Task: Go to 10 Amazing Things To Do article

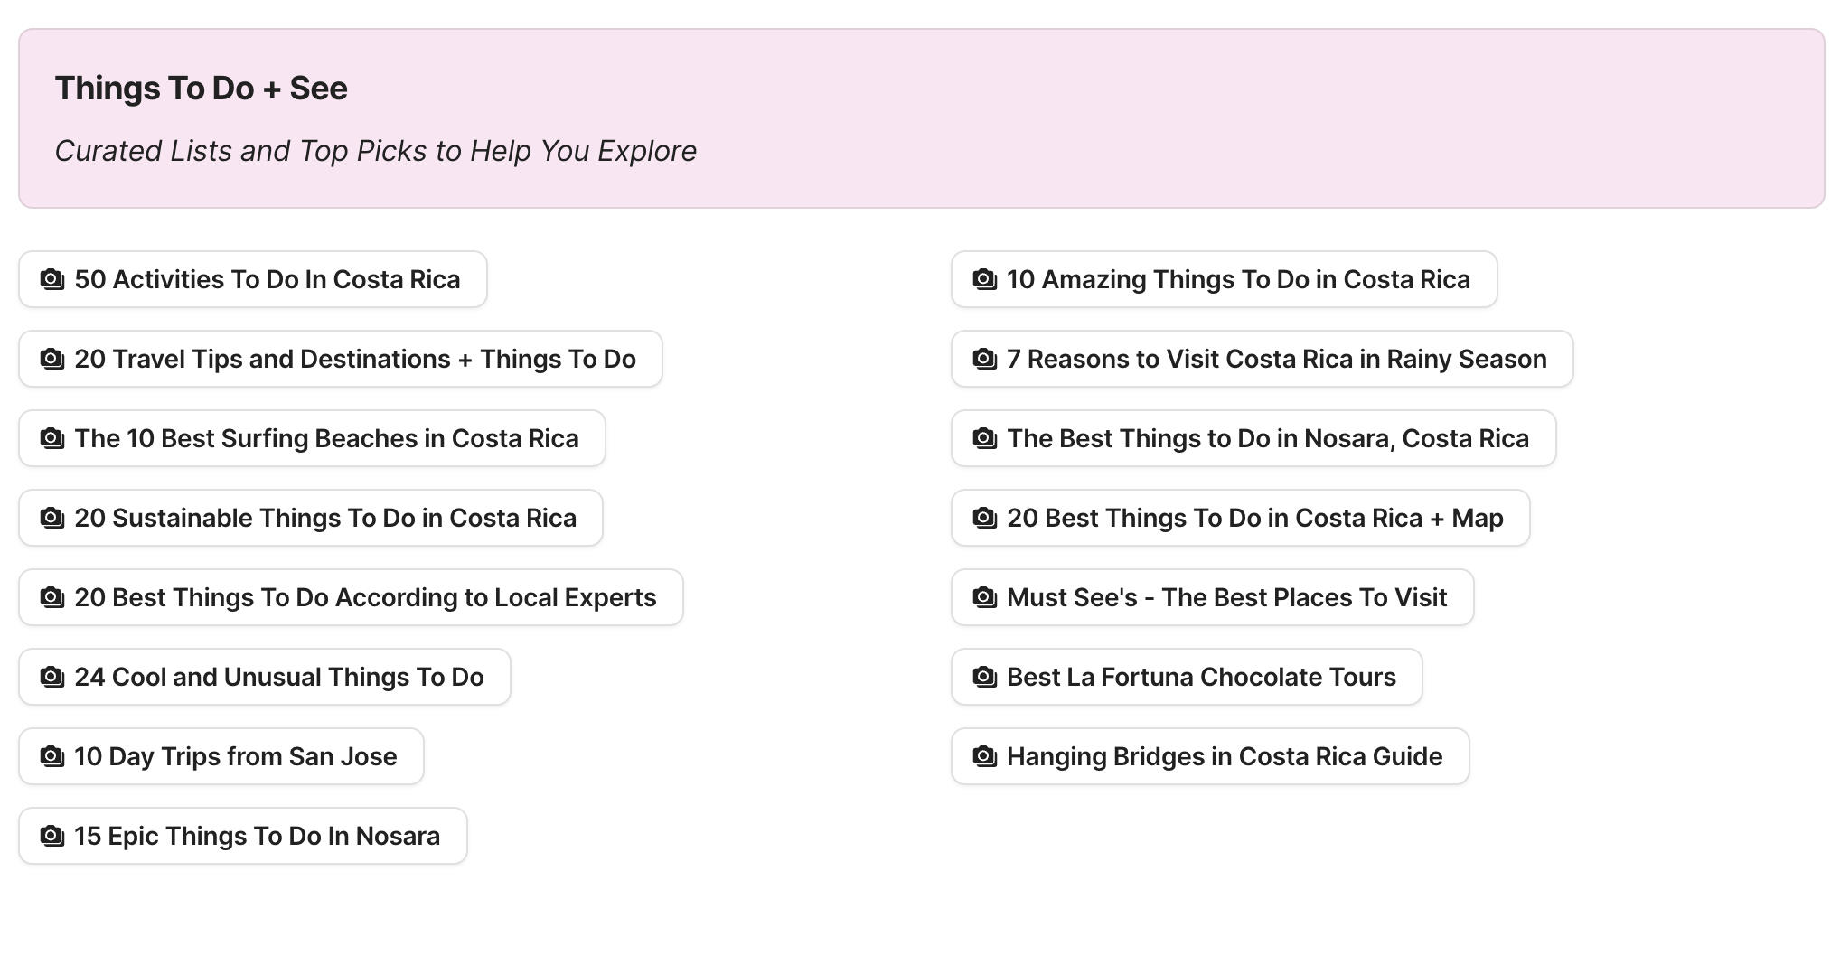Action: click(x=1238, y=279)
